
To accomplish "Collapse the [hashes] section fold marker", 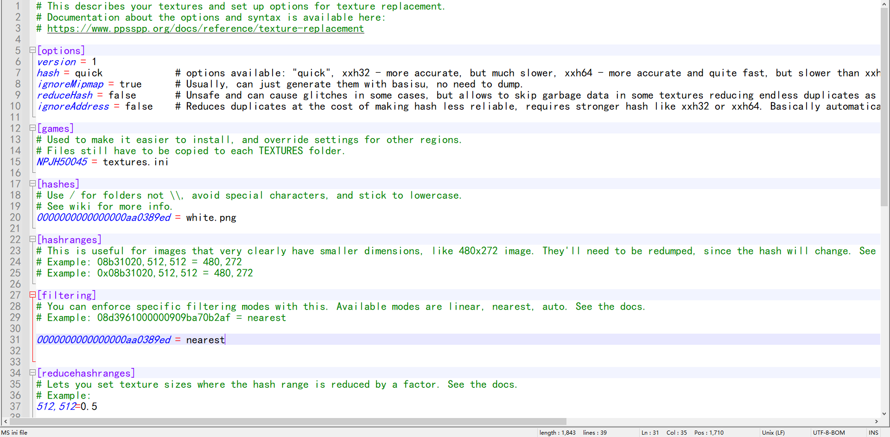I will (x=32, y=184).
